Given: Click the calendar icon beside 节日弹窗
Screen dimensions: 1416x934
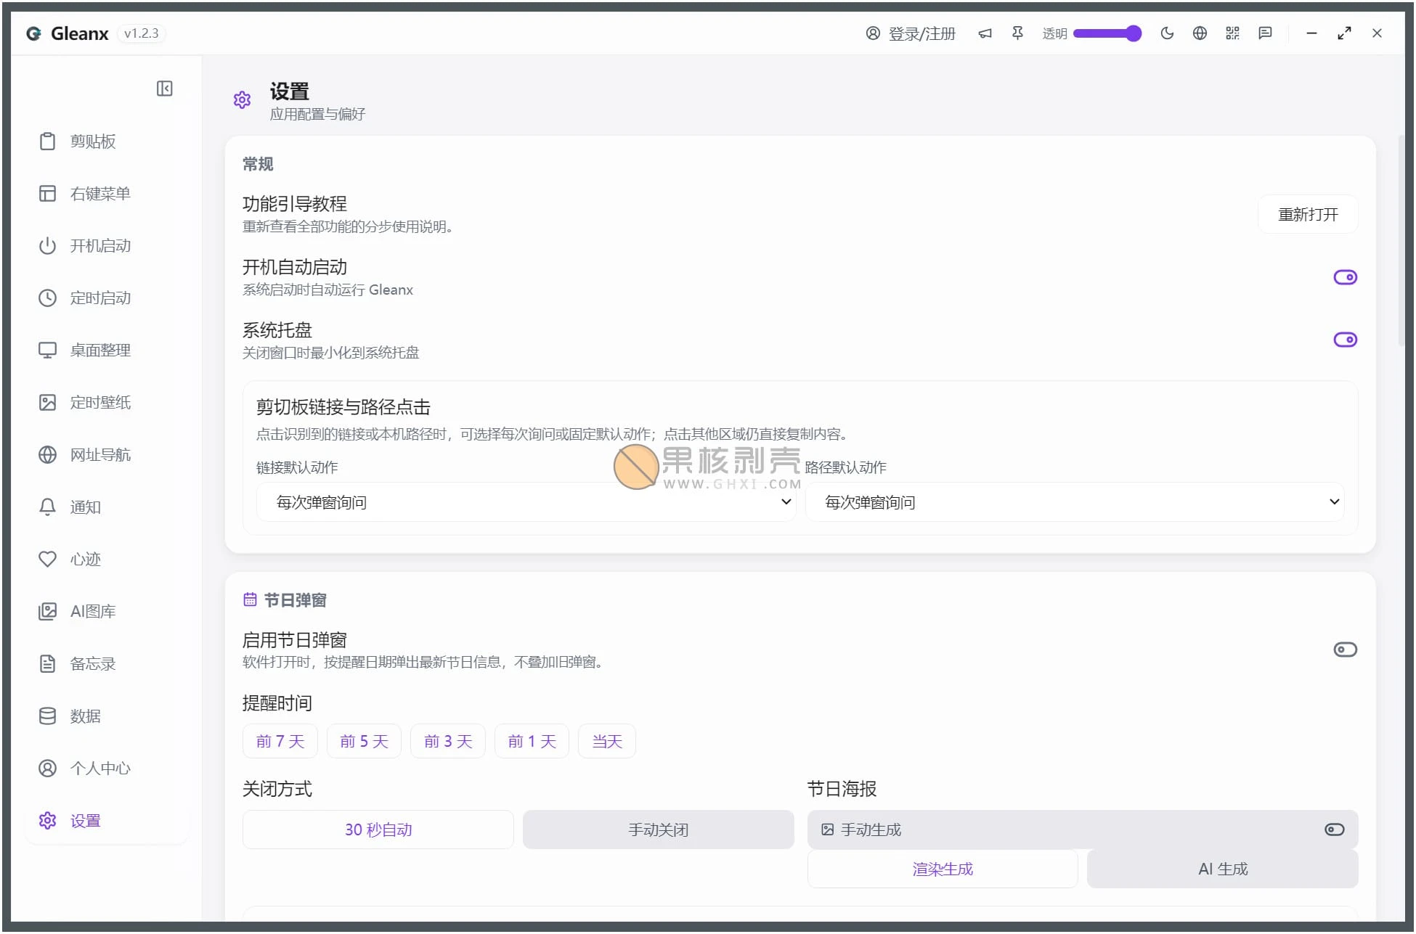Looking at the screenshot, I should [x=250, y=599].
